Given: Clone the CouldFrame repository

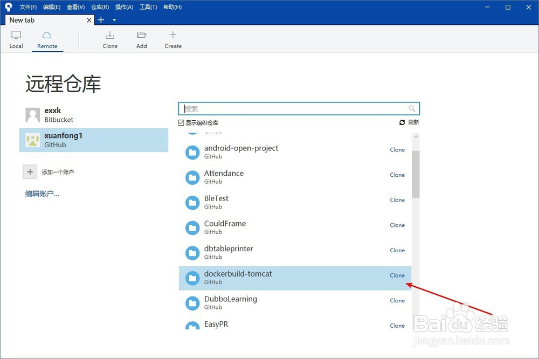Looking at the screenshot, I should click(x=397, y=225).
